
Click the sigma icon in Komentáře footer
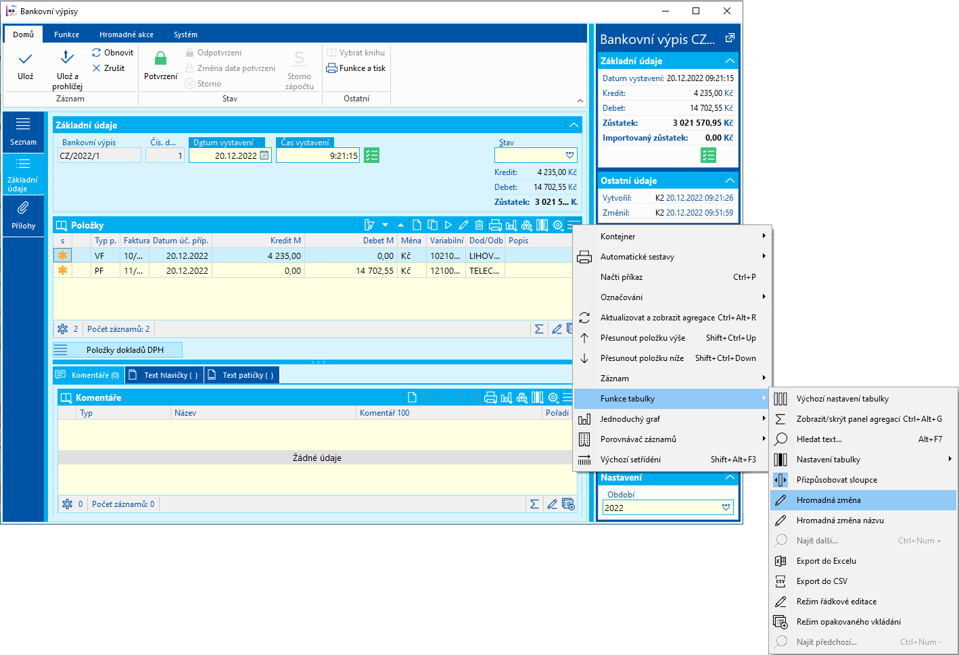[534, 504]
